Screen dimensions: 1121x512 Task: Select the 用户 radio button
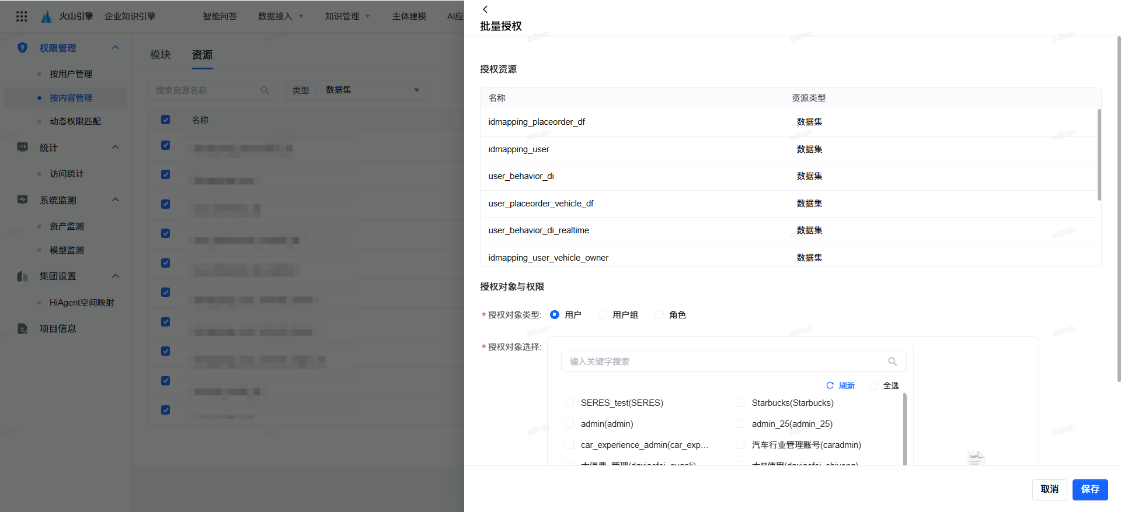point(555,315)
